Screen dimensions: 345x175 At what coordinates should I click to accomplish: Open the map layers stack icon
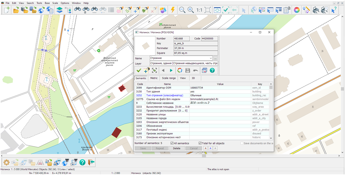point(59,10)
